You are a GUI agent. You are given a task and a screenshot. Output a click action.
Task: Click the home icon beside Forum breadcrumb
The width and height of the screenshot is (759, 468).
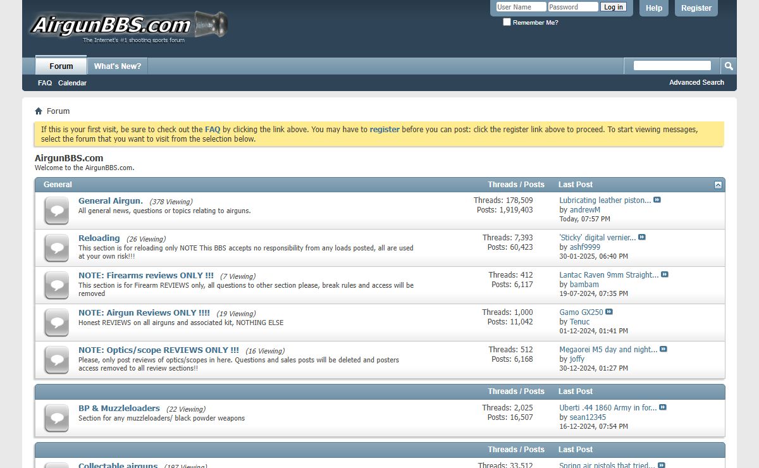(x=39, y=111)
